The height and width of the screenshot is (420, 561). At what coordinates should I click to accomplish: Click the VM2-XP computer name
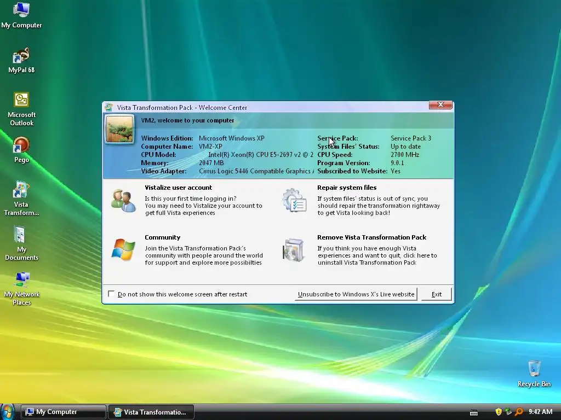tap(210, 147)
